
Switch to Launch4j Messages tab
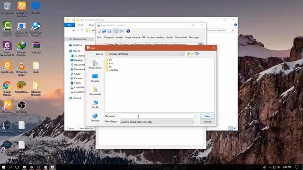[194, 37]
